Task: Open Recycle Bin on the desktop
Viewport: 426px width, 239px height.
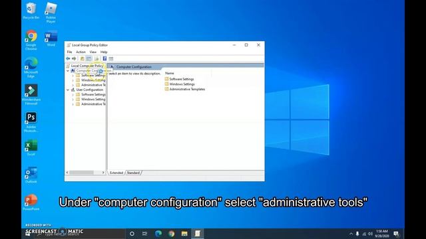Action: [31, 11]
